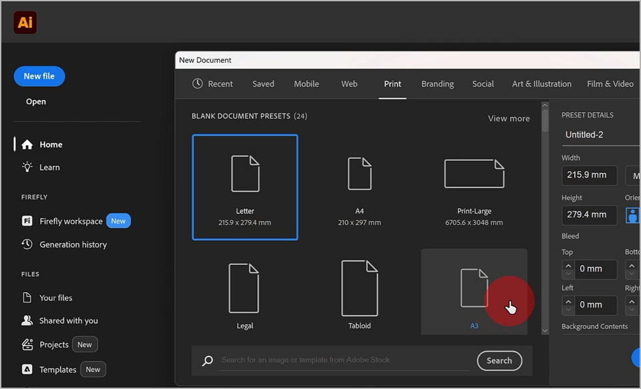Switch to the Branding tab
The height and width of the screenshot is (389, 641).
click(x=437, y=84)
